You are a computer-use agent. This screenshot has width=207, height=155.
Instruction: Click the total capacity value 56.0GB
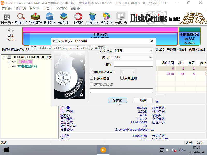pyautogui.click(x=142, y=108)
